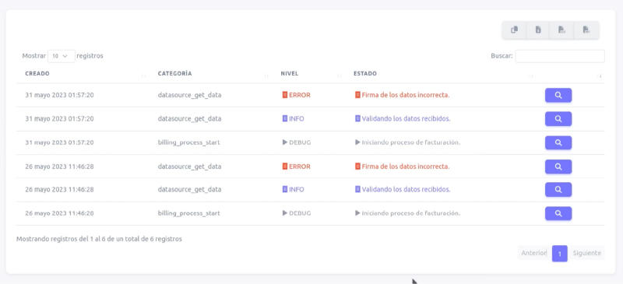Open details of the 31 mayo DEBUG record
This screenshot has height=284, width=623.
coord(558,142)
